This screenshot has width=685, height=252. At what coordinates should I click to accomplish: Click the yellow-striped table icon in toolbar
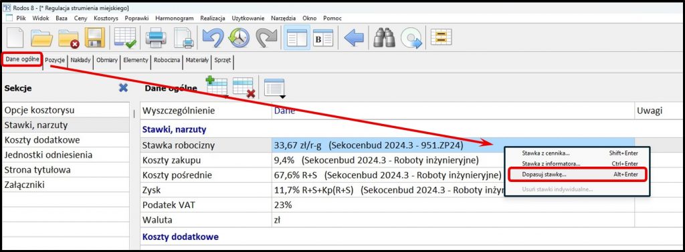[x=442, y=37]
